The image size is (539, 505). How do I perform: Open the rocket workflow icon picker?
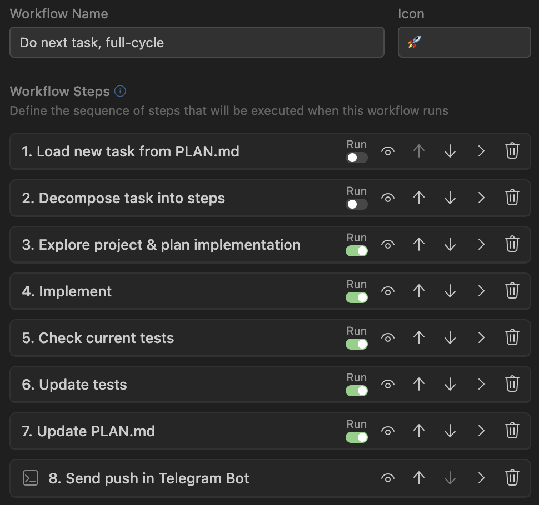pyautogui.click(x=464, y=42)
